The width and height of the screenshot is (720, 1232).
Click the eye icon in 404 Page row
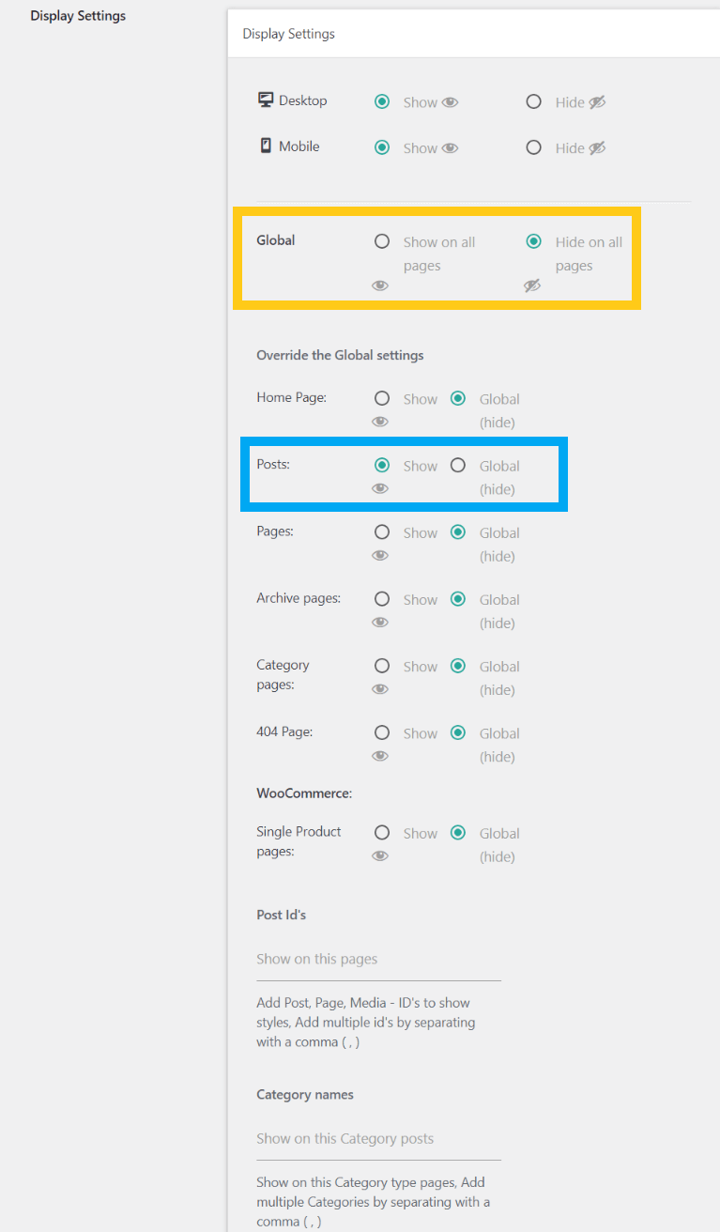(x=380, y=756)
